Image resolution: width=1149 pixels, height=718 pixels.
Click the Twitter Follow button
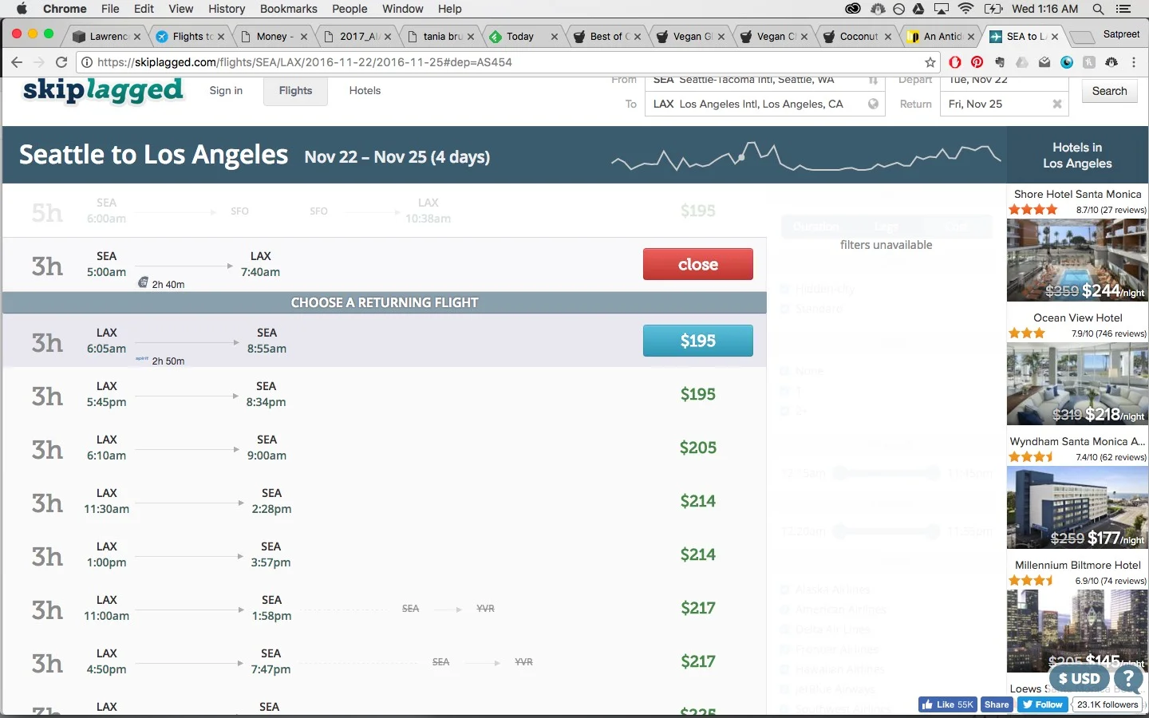pyautogui.click(x=1042, y=704)
